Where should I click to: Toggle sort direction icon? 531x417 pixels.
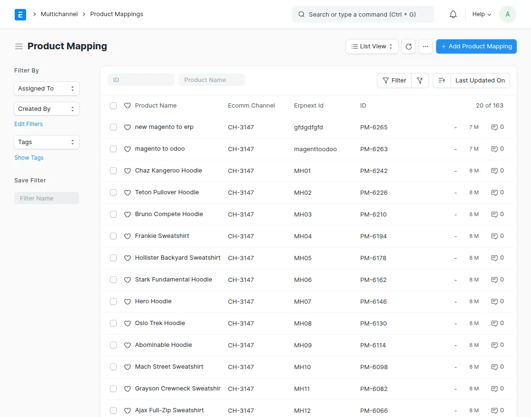441,81
